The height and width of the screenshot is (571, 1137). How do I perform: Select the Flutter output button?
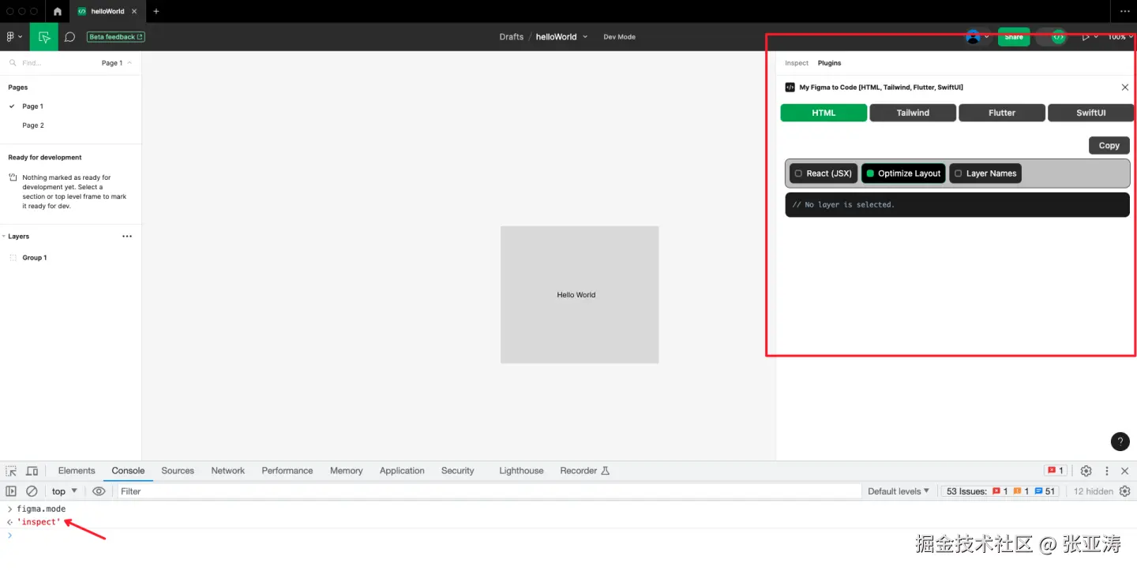(1002, 113)
